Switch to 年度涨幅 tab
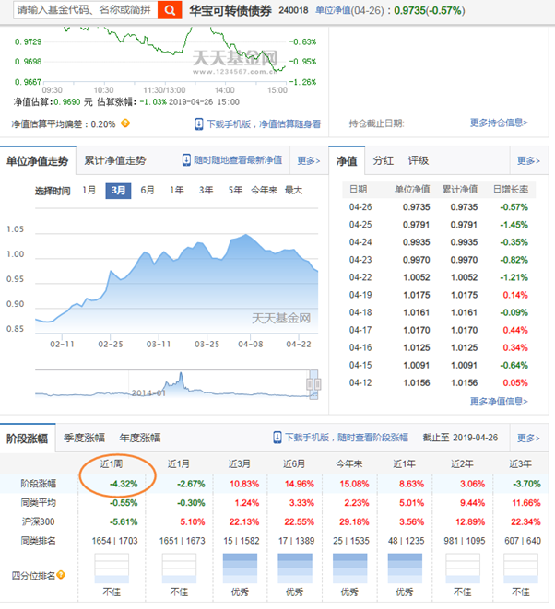The image size is (555, 609). [140, 438]
